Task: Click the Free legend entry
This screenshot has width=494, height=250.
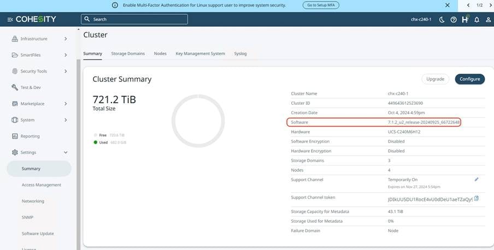Action: coord(109,135)
